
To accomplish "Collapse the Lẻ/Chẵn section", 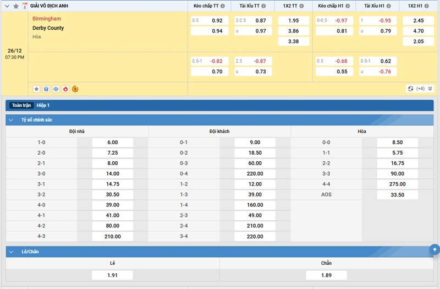I will 11,252.
